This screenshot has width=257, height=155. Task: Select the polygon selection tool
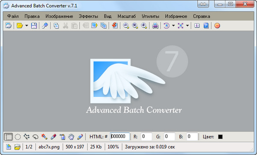27,137
